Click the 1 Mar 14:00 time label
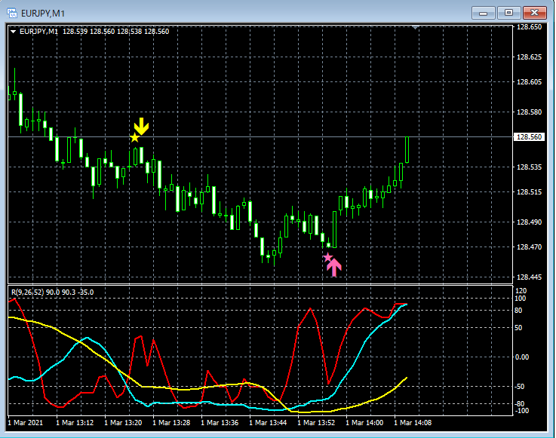The image size is (556, 438). point(364,423)
